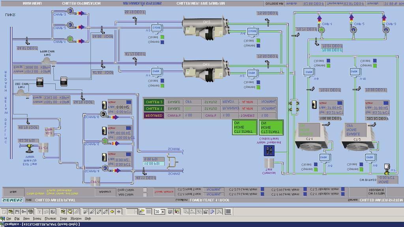The width and height of the screenshot is (404, 227).
Task: Open the Tools menu
Action: click(x=64, y=218)
